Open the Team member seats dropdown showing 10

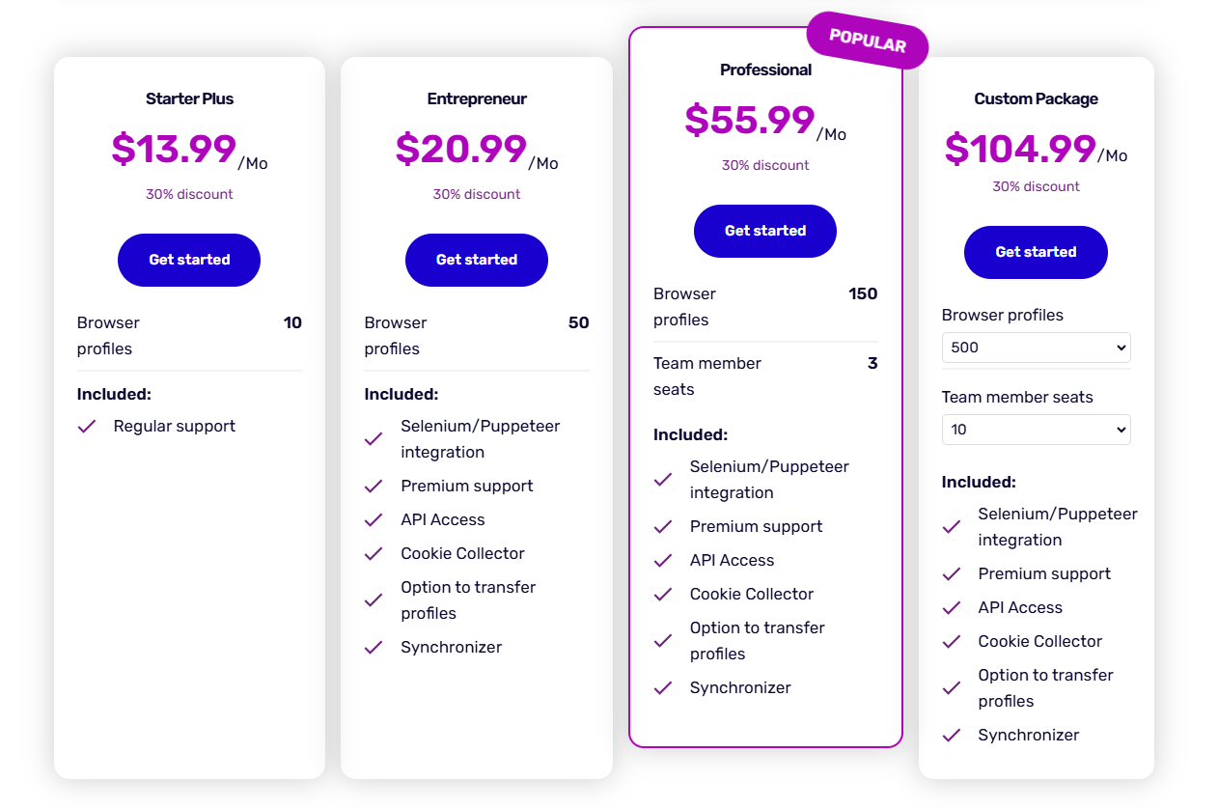coord(1036,430)
